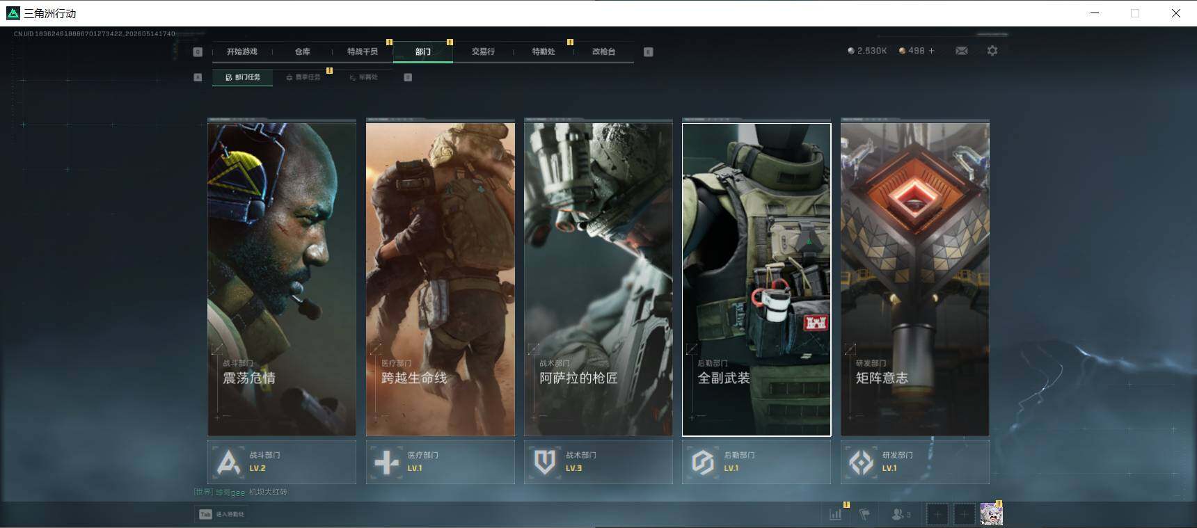The image size is (1197, 528).
Task: Open the 震荡危情 mission card
Action: click(282, 279)
